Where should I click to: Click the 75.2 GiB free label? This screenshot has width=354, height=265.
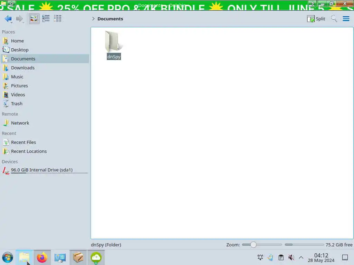click(339, 245)
